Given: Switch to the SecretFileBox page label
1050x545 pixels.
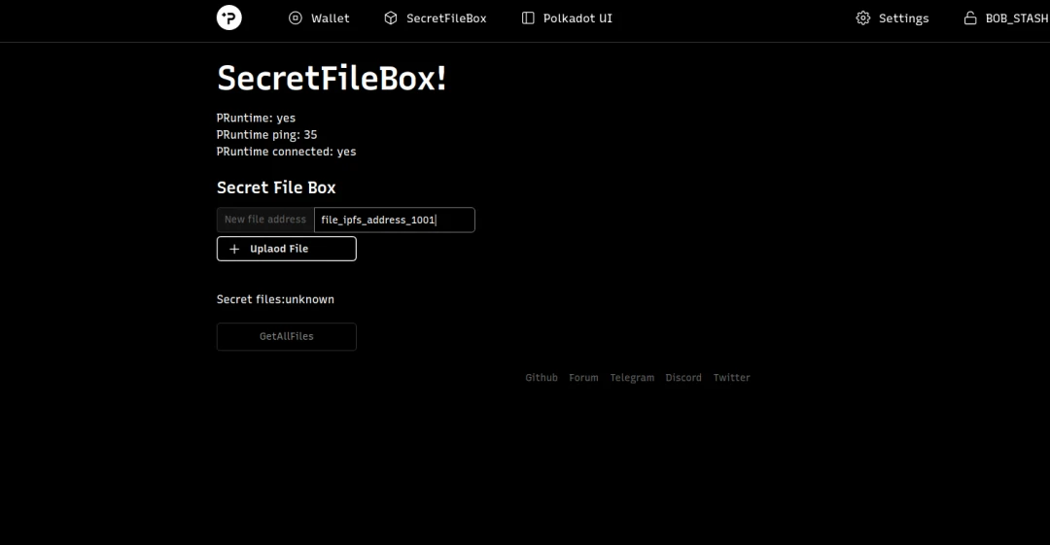Looking at the screenshot, I should click(x=446, y=18).
